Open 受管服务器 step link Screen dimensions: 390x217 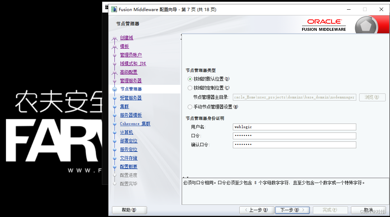(131, 98)
